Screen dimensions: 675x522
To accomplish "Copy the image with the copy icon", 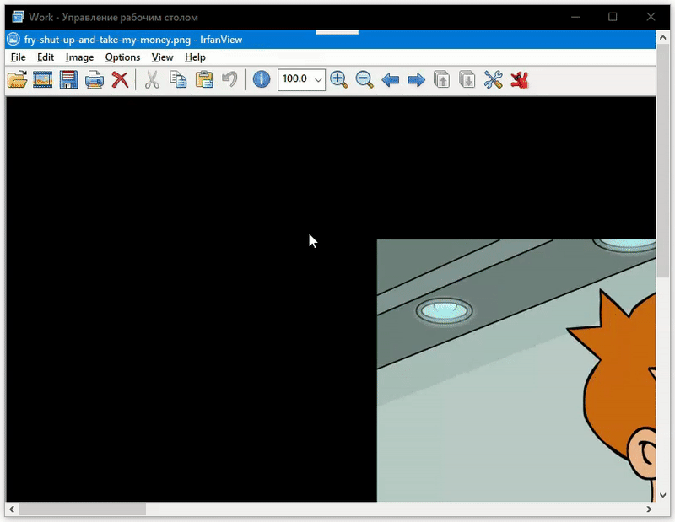I will coord(178,79).
